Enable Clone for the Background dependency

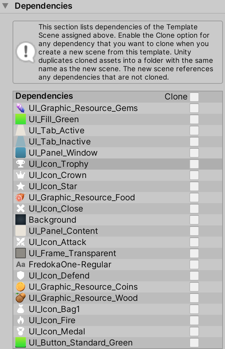click(x=194, y=220)
